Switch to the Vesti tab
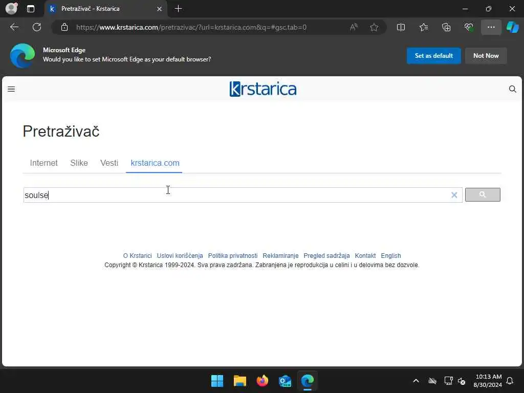Viewport: 524px width, 393px height. [x=110, y=163]
